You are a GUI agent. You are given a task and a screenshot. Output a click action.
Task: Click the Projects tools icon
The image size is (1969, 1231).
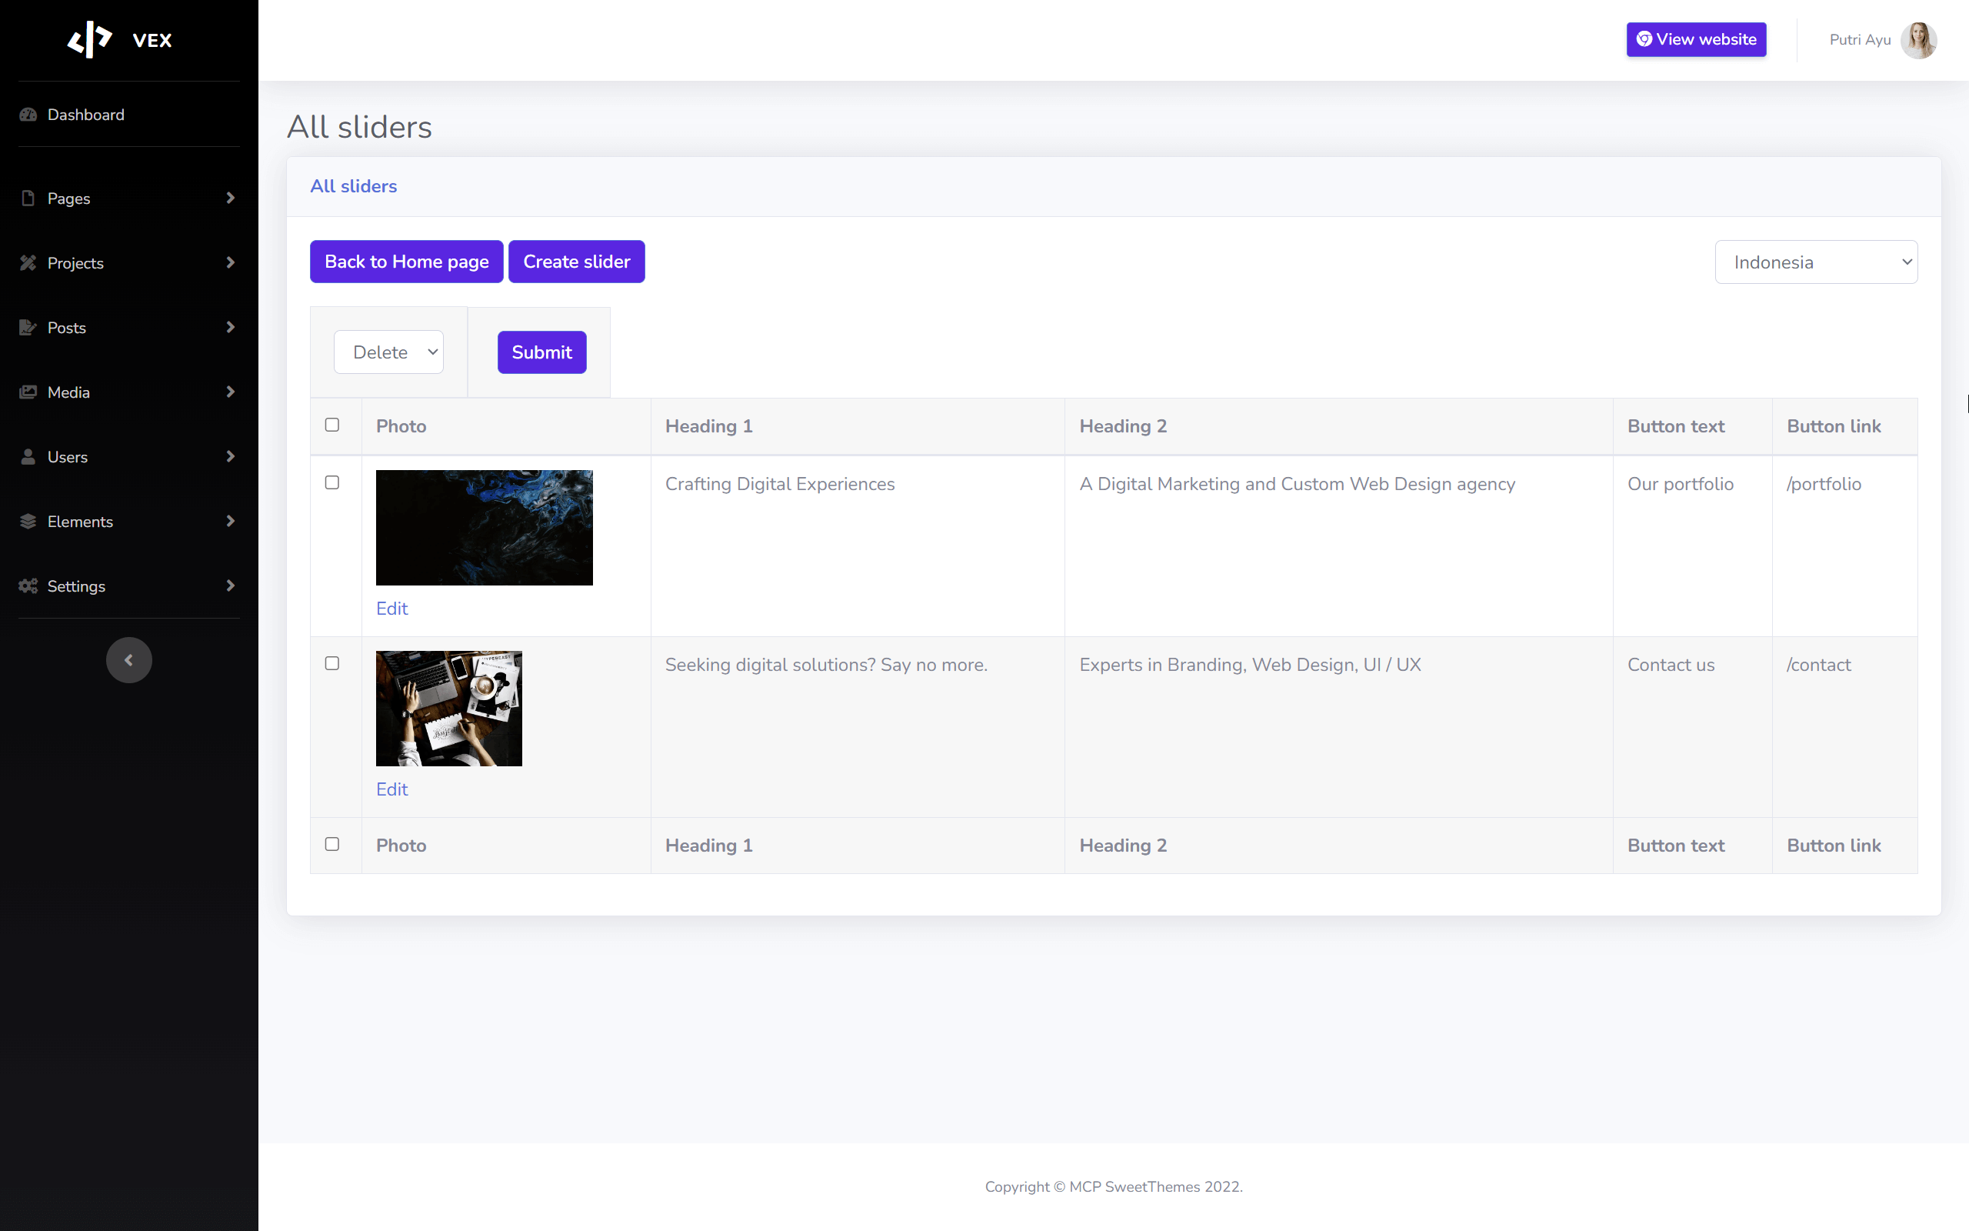click(x=28, y=262)
